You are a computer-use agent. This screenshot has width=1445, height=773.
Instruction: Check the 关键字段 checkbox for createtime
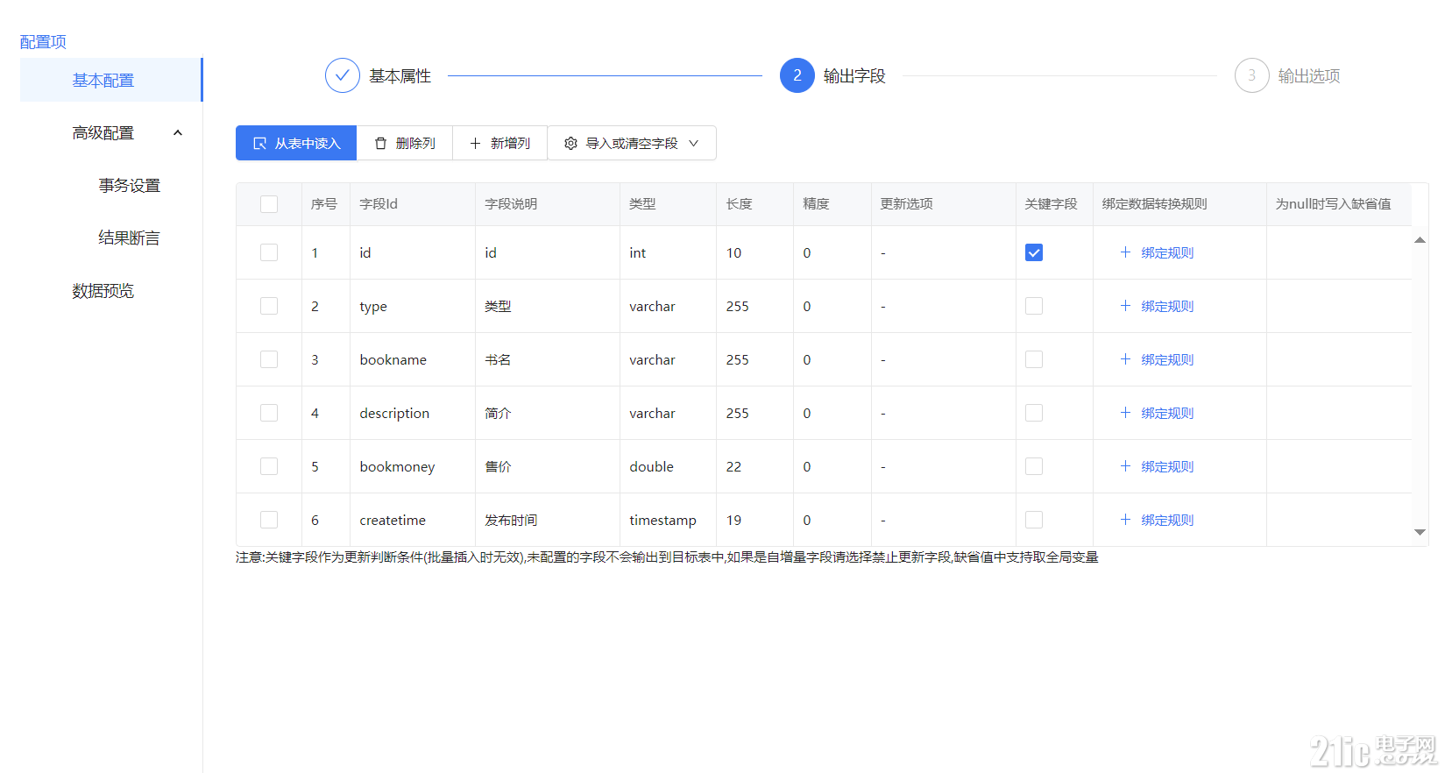[1034, 520]
